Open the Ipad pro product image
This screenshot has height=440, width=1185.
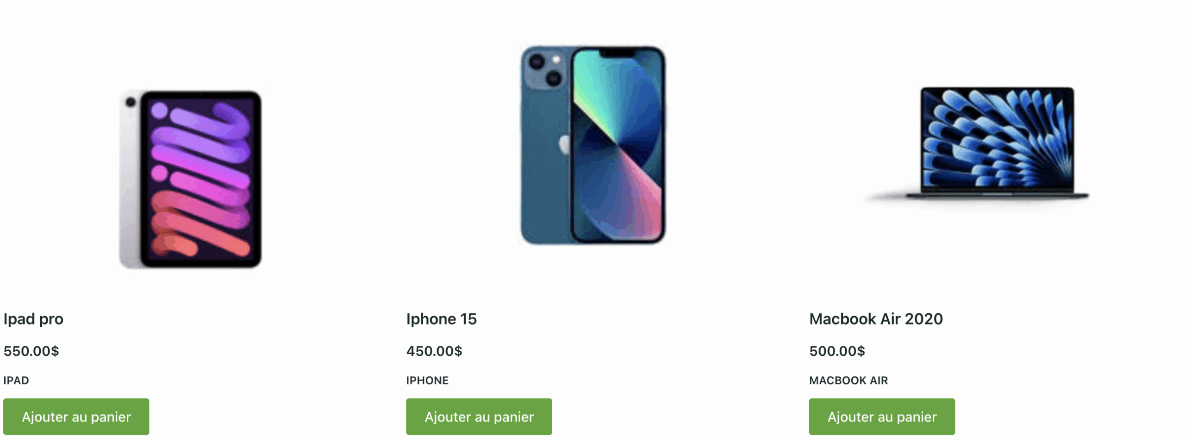[x=190, y=179]
